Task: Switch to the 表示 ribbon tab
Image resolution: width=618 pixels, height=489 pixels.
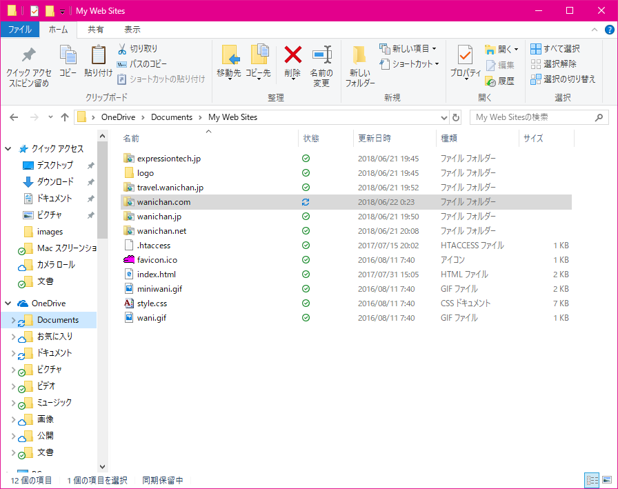Action: coord(132,30)
